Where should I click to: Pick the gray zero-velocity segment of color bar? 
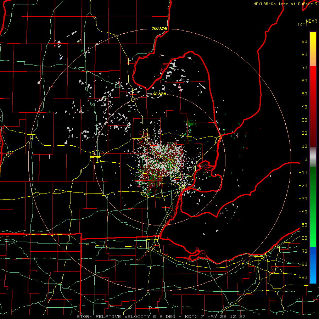pyautogui.click(x=313, y=157)
